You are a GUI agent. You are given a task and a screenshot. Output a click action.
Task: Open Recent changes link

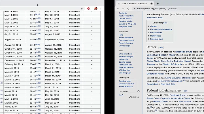126,43
